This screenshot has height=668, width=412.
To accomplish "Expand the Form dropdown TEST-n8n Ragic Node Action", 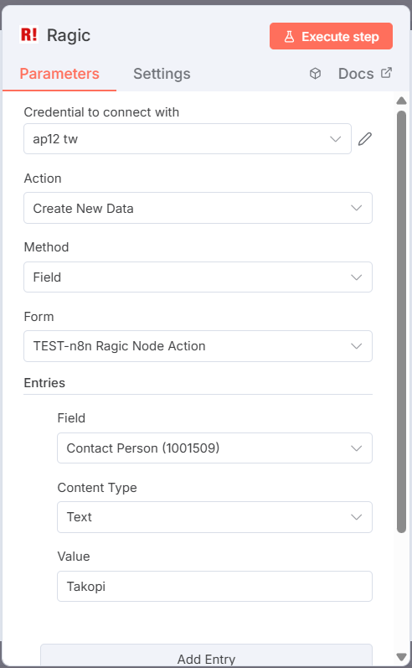I will (x=198, y=346).
